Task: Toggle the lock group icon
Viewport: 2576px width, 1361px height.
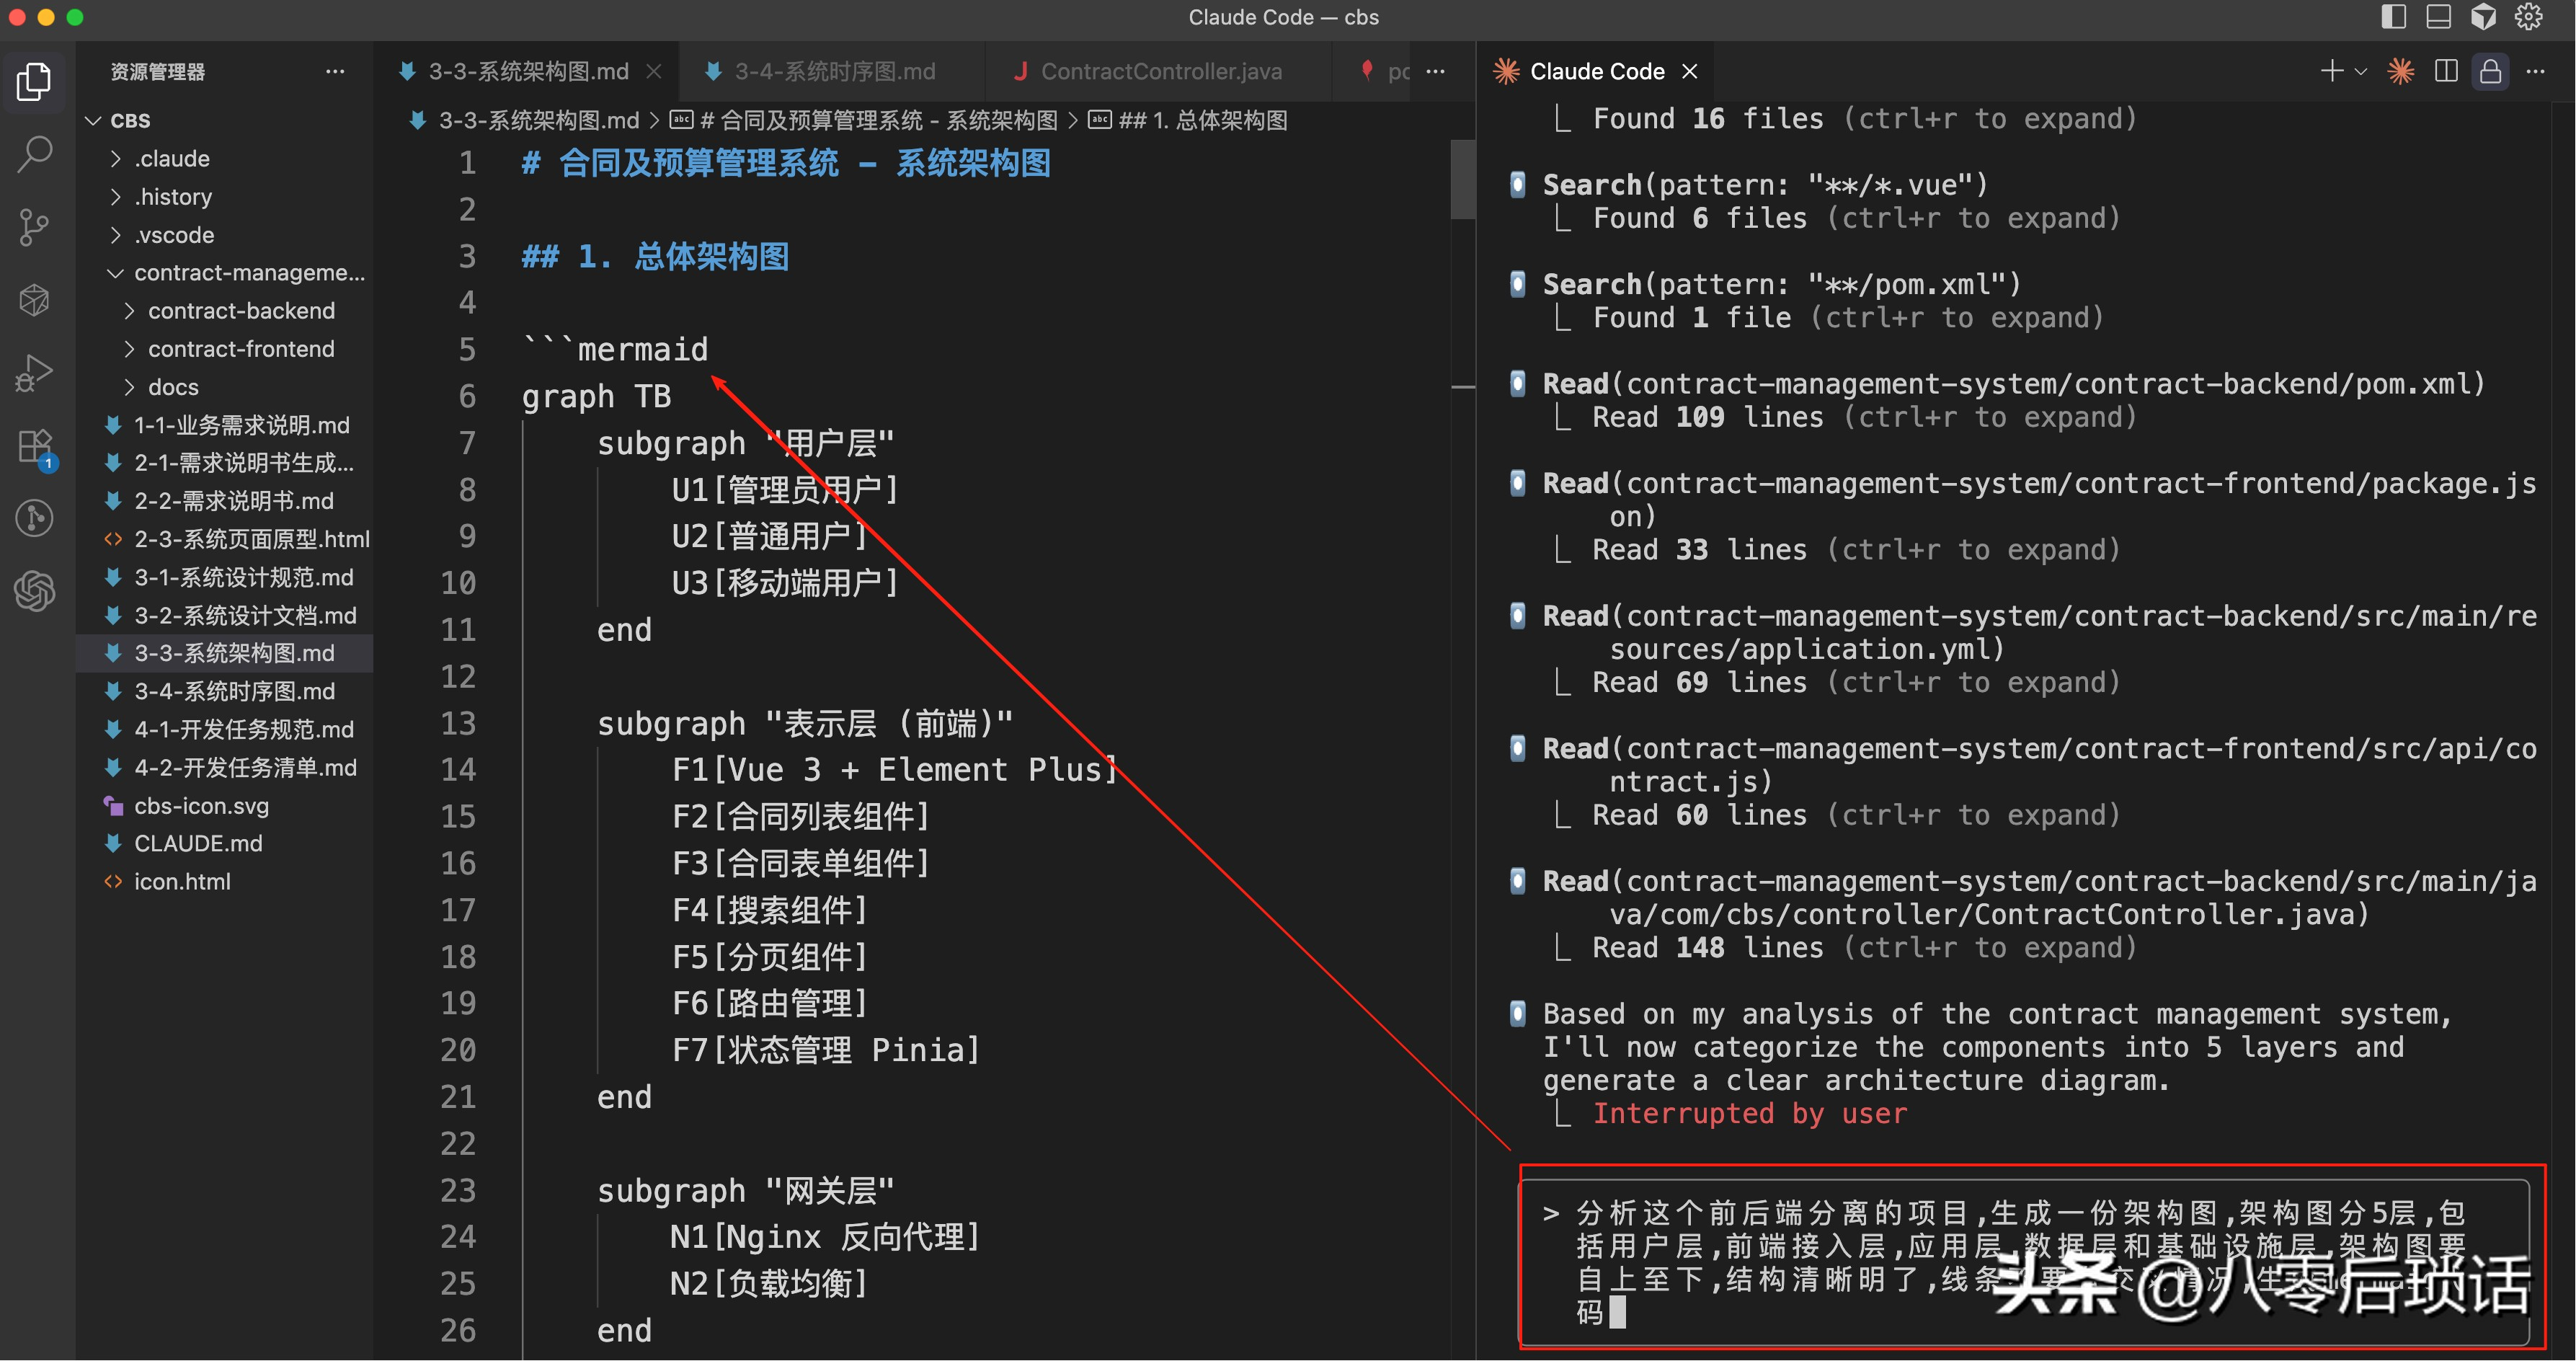Action: point(2491,71)
